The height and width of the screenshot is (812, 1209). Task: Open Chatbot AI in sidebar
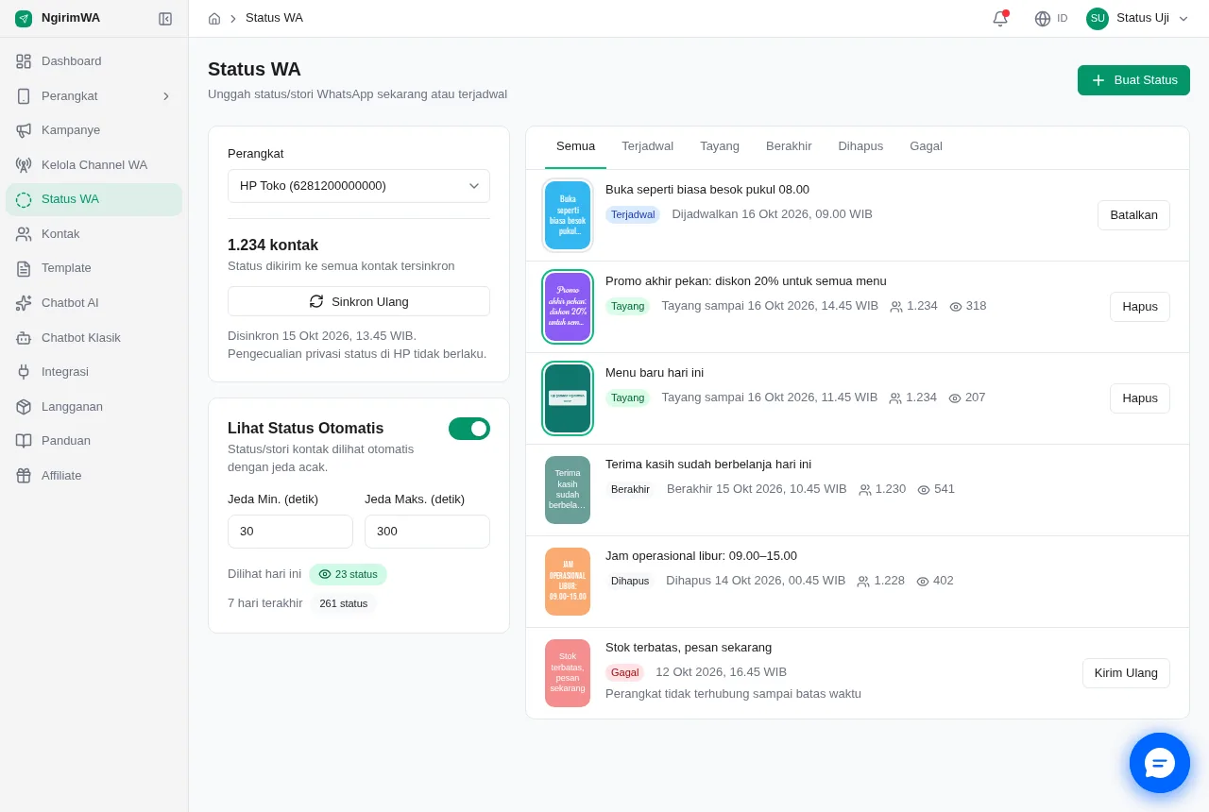click(94, 303)
